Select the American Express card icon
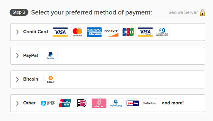Viewport: 213px width, 121px height. [94, 32]
